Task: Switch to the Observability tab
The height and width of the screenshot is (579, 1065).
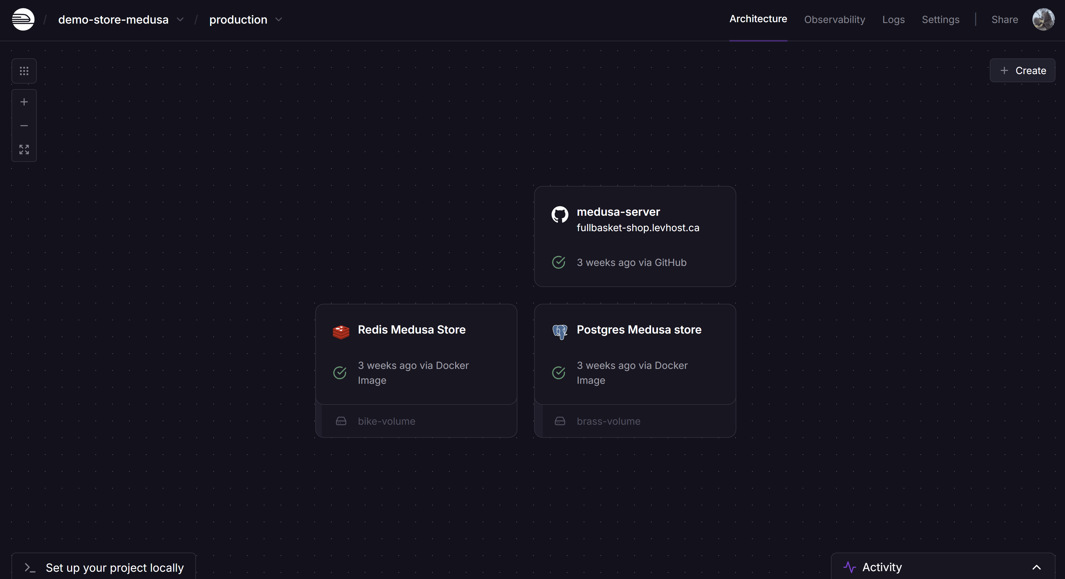Action: pyautogui.click(x=834, y=19)
